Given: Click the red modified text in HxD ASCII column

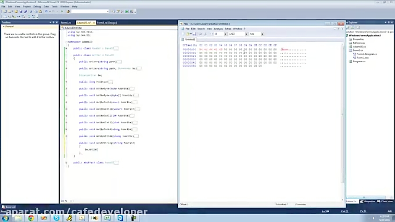Looking at the screenshot, I should pyautogui.click(x=285, y=49).
